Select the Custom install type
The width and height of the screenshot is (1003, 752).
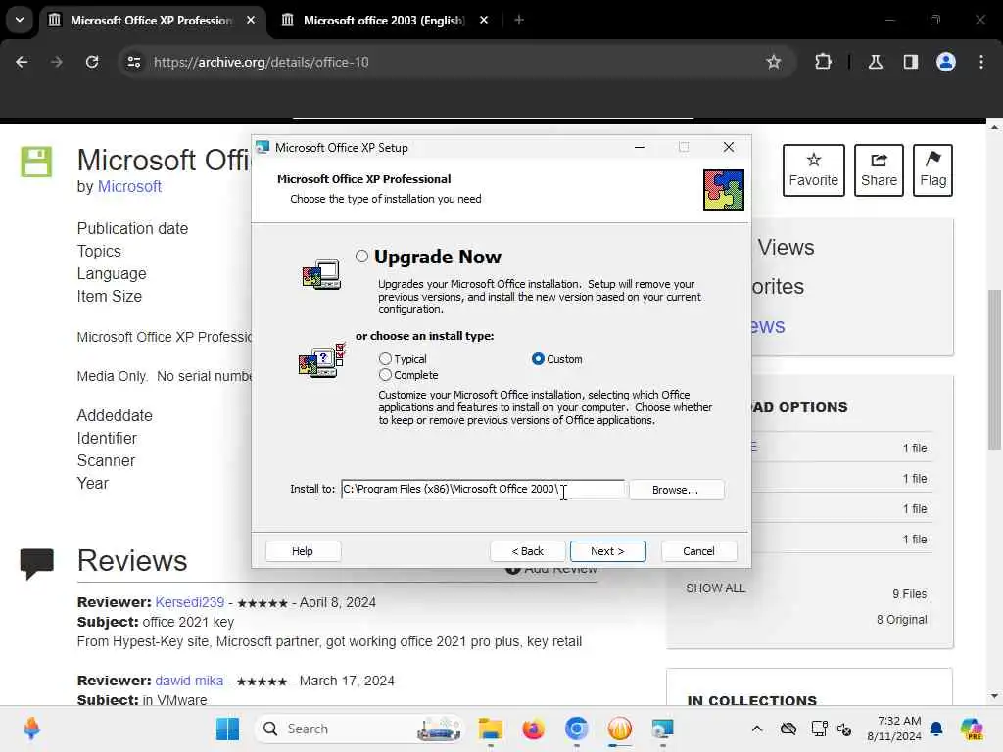coord(538,358)
